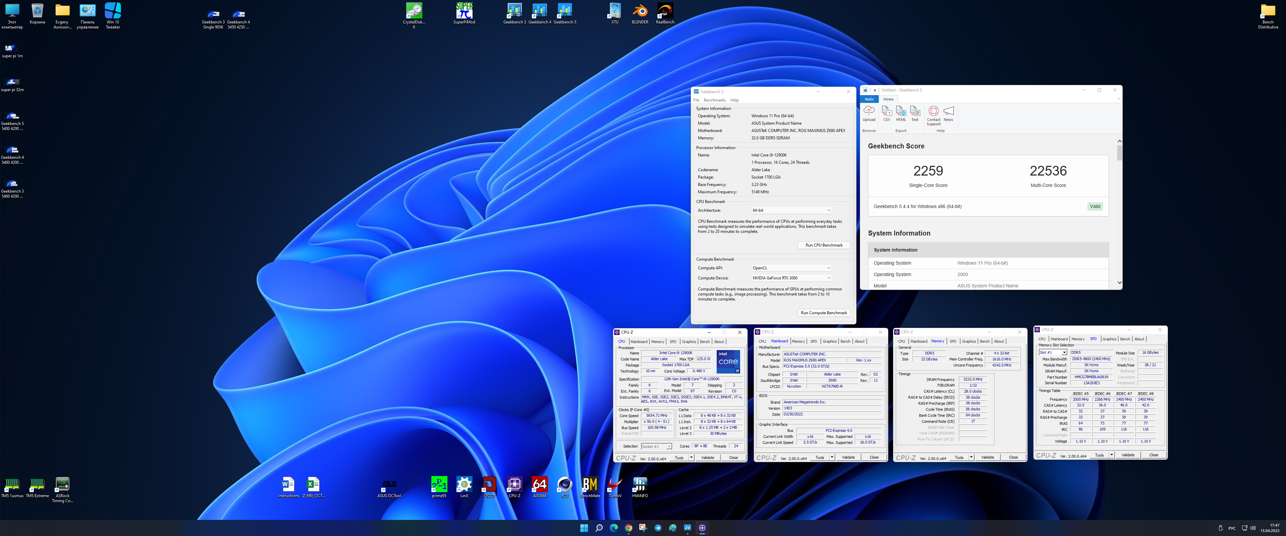Export results as CSV in Geekbench ribbon
The height and width of the screenshot is (536, 1286).
click(x=886, y=114)
